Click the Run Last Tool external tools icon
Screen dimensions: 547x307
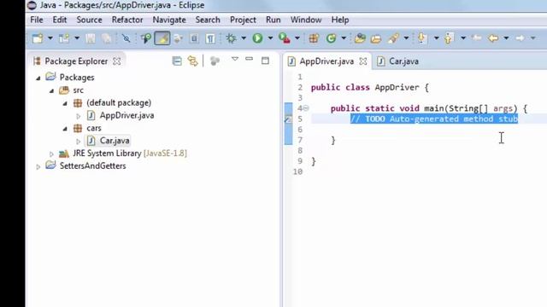(x=285, y=38)
